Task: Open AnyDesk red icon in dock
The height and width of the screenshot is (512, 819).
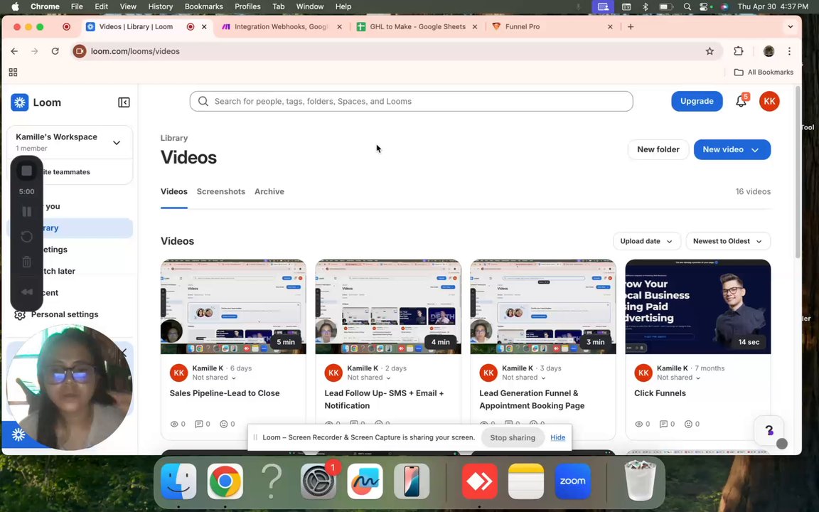Action: pyautogui.click(x=479, y=481)
